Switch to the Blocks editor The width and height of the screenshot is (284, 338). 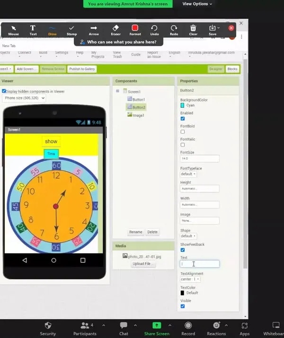pos(232,69)
